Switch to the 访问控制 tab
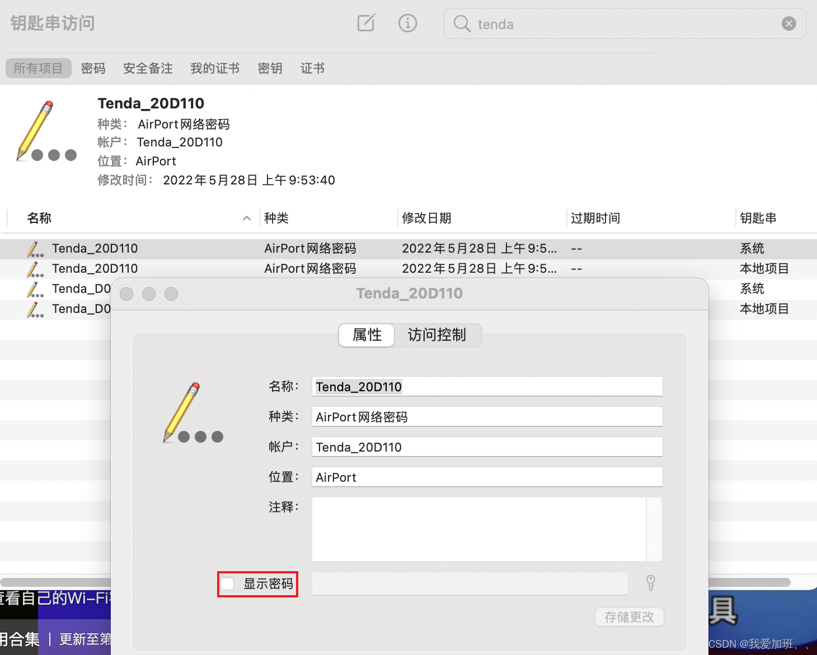 (437, 335)
